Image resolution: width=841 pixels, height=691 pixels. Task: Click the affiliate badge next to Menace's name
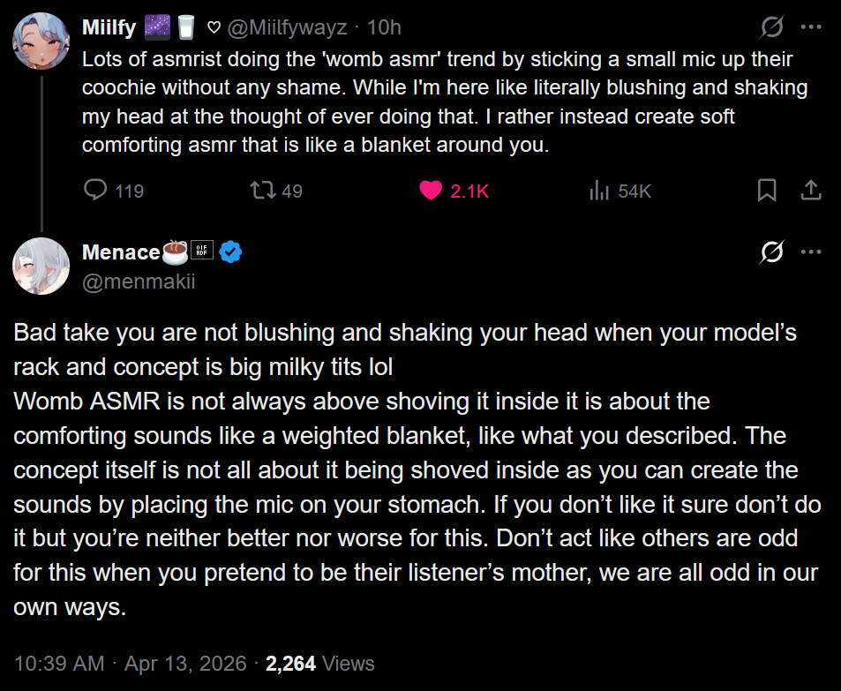click(201, 252)
